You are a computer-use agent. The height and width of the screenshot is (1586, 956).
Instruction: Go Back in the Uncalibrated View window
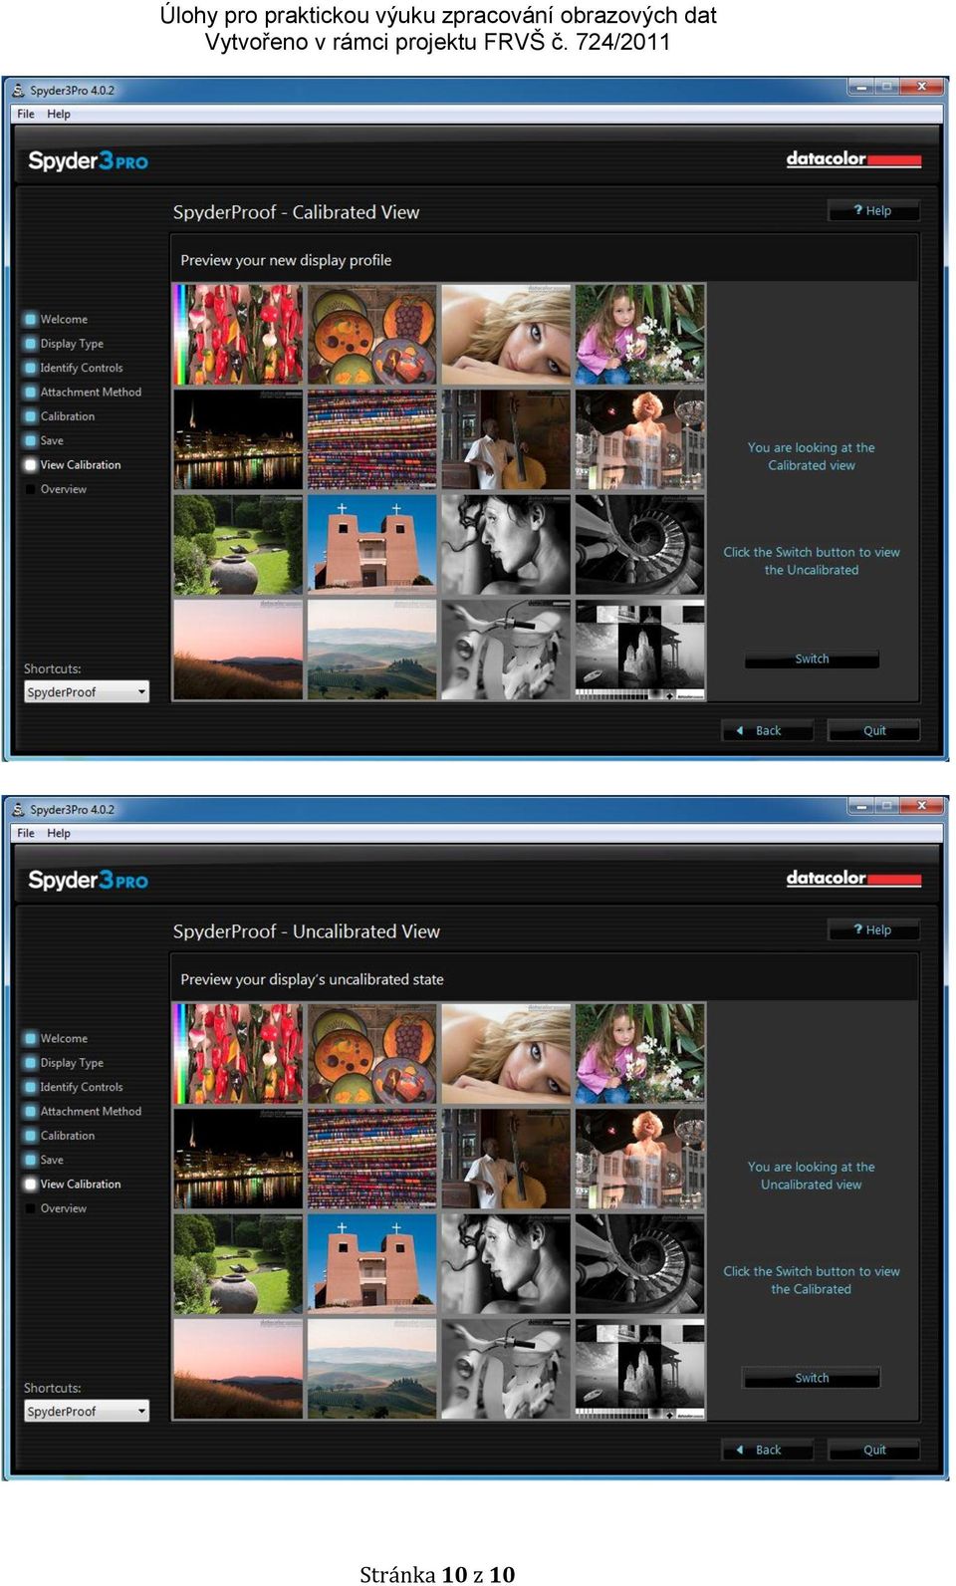[767, 1450]
